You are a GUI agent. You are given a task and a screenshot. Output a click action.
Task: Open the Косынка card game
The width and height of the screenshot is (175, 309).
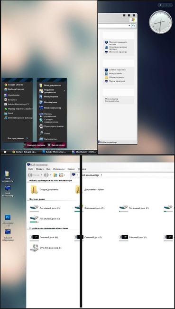[x=10, y=100]
